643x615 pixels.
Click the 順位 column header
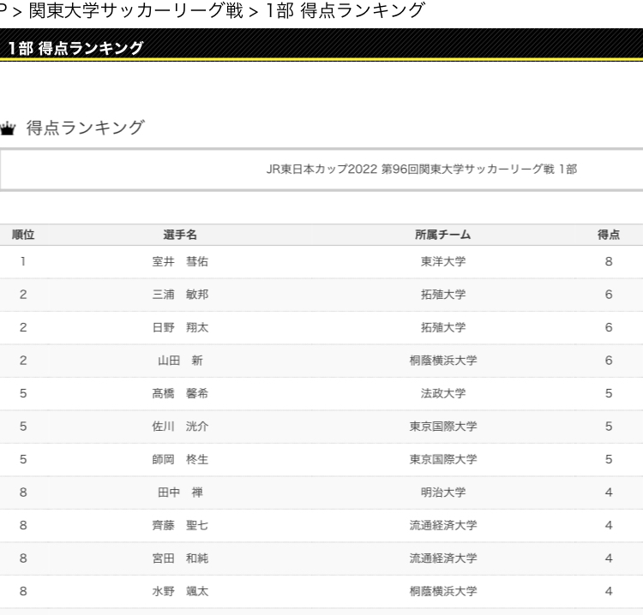(23, 235)
